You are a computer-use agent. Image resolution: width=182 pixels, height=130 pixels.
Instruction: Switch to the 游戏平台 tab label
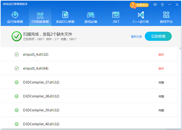(x=166, y=22)
